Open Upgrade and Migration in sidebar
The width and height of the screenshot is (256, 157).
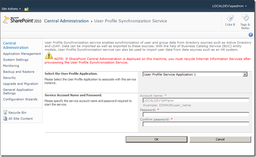click(x=21, y=84)
